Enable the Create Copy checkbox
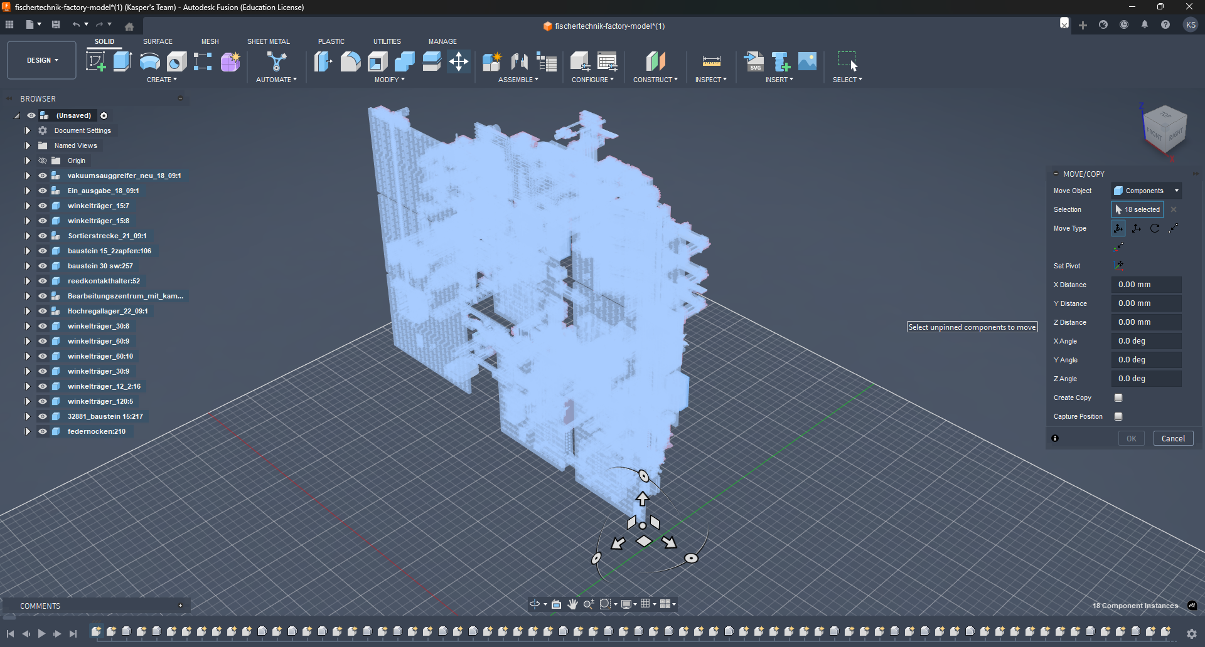Viewport: 1205px width, 647px height. (1118, 397)
